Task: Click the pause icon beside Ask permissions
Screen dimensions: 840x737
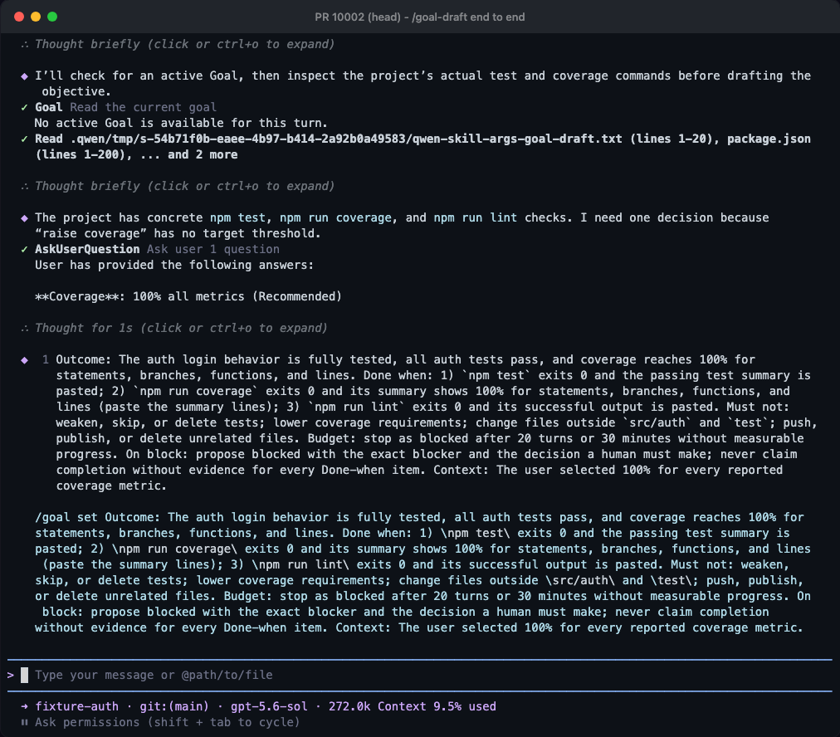Action: [x=24, y=722]
